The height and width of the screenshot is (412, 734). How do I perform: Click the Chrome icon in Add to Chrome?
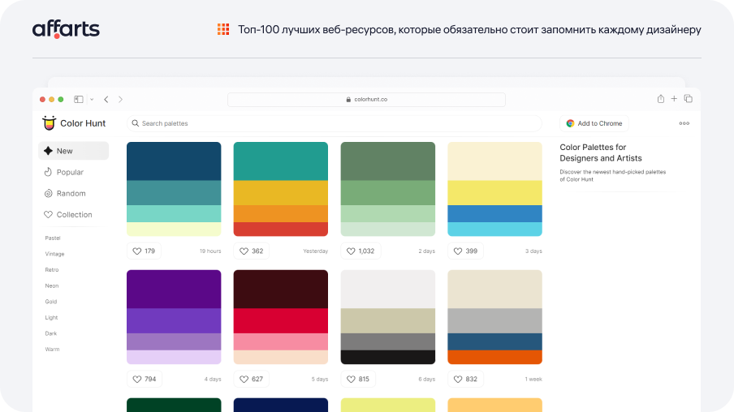(x=570, y=123)
